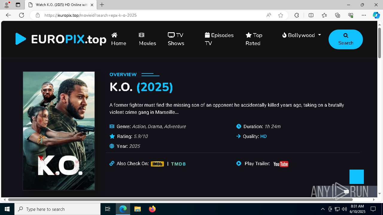Refresh the page
Image resolution: width=383 pixels, height=215 pixels.
pos(22,15)
